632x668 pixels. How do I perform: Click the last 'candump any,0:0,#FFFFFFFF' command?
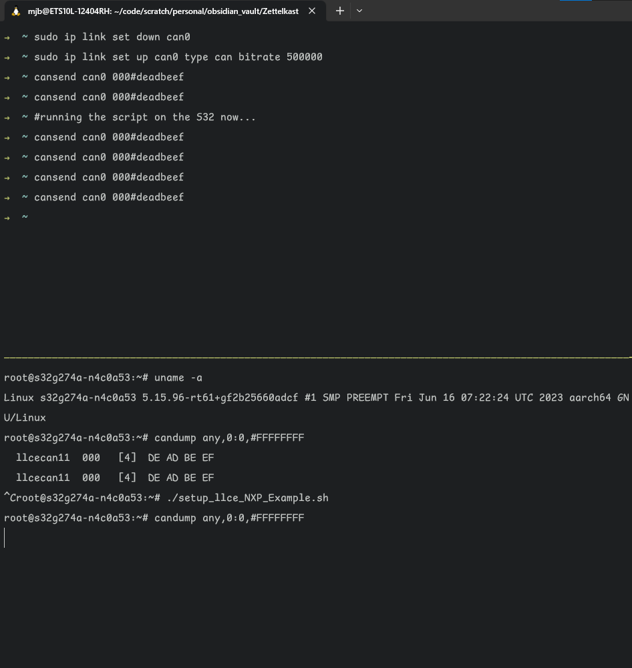pos(229,518)
